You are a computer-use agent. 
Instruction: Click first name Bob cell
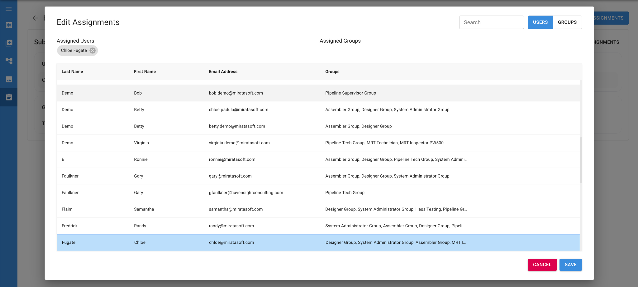click(x=138, y=93)
